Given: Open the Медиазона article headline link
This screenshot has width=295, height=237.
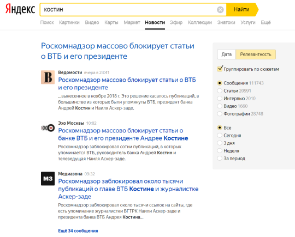Looking at the screenshot, I should tap(128, 189).
